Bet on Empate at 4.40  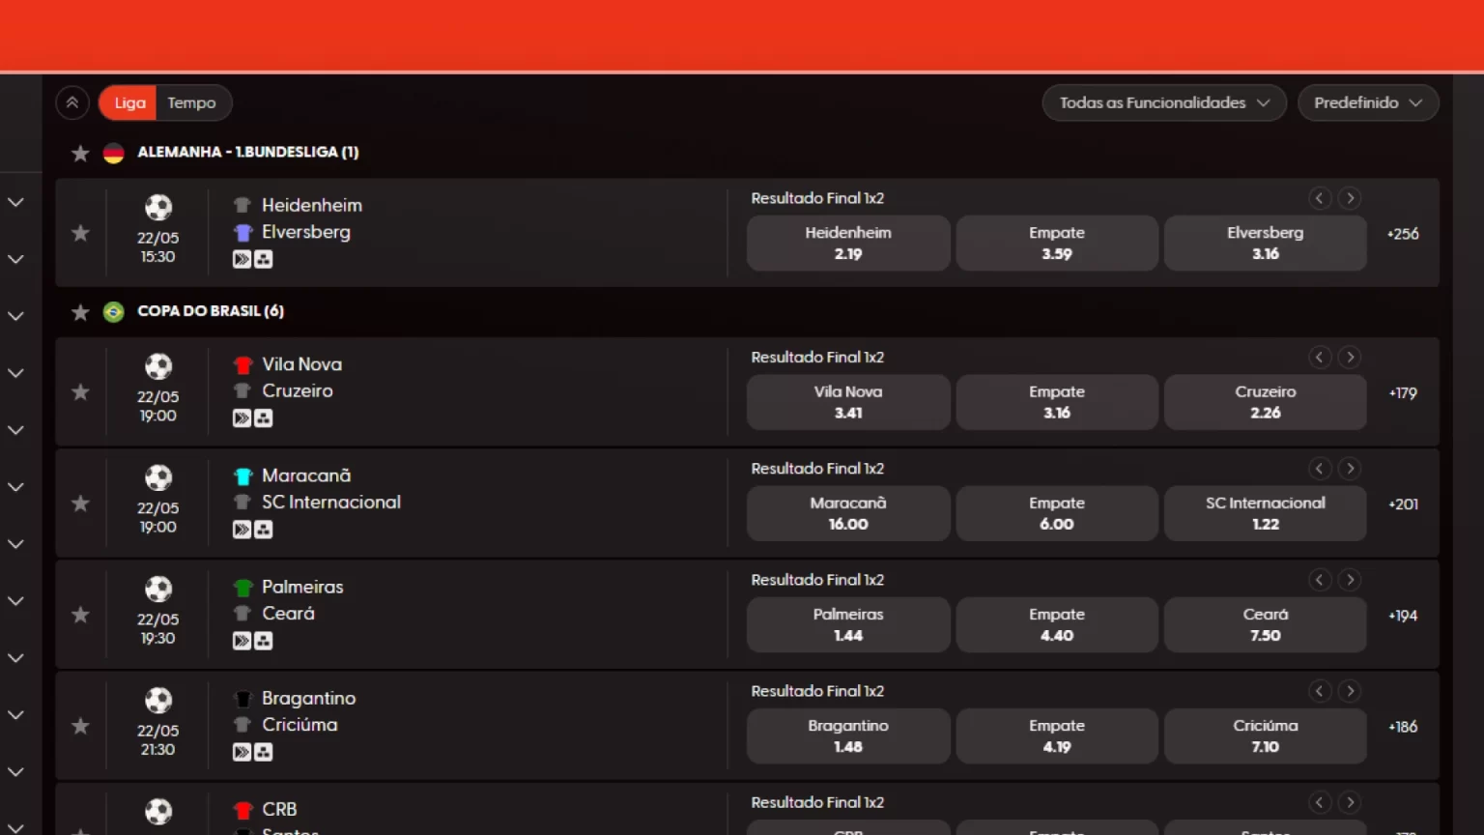[1057, 624]
